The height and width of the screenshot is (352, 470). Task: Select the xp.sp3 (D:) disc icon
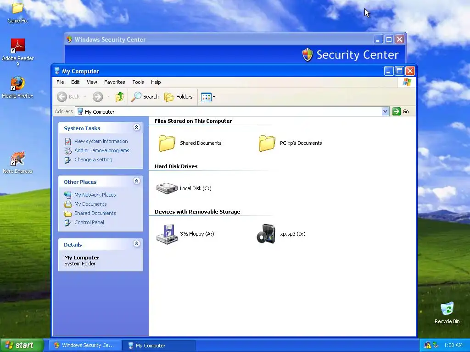pyautogui.click(x=266, y=234)
